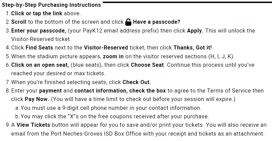Click the 'Step-by-Step Purchasing Instructions' heading
Viewport: 272px width, 141px height.
tap(51, 5)
